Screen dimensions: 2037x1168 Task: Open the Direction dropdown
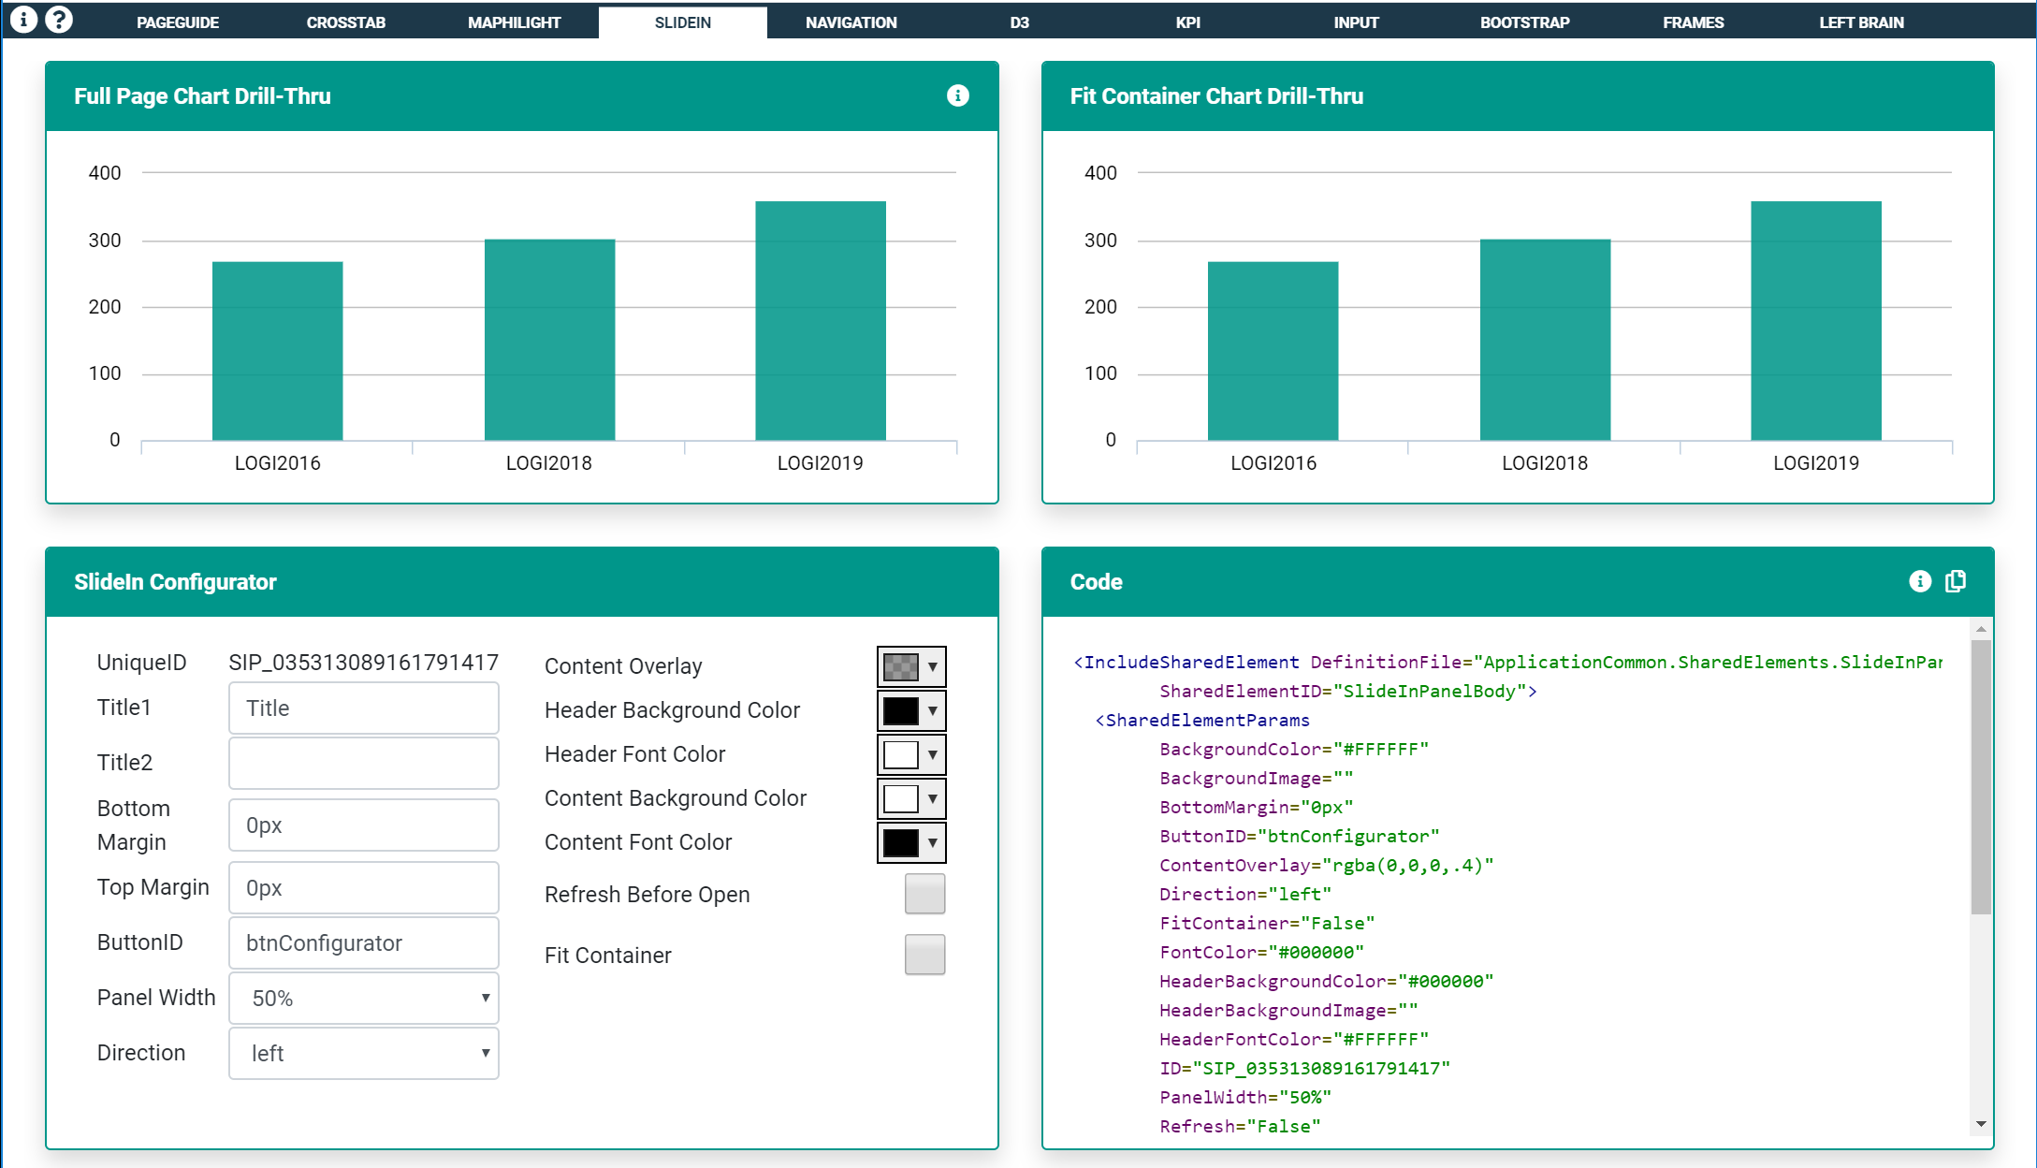coord(364,1053)
